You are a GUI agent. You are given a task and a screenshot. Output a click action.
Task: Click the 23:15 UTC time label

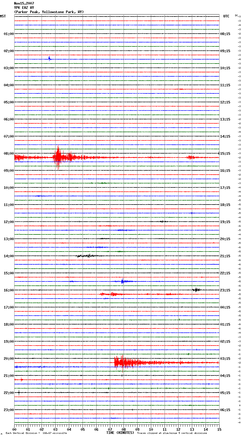[x=225, y=290]
